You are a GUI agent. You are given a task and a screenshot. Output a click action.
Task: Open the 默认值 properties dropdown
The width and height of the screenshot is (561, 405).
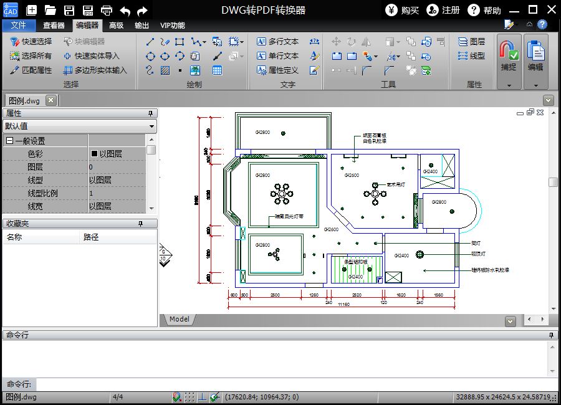[x=80, y=126]
